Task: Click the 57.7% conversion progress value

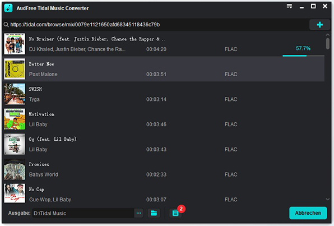Action: [303, 49]
